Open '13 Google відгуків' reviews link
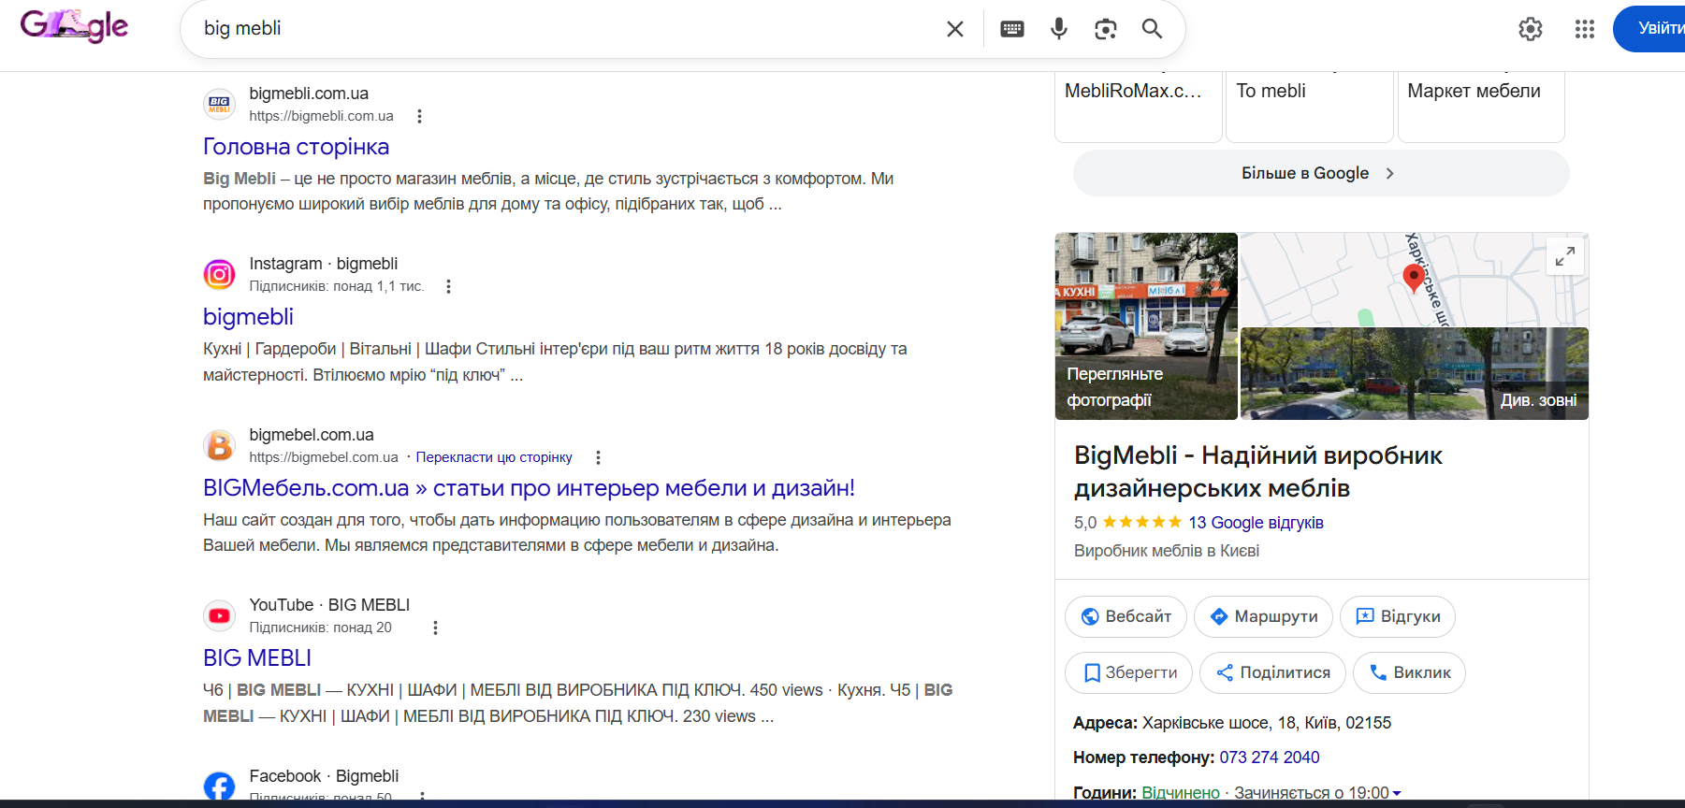The height and width of the screenshot is (808, 1685). pos(1256,523)
